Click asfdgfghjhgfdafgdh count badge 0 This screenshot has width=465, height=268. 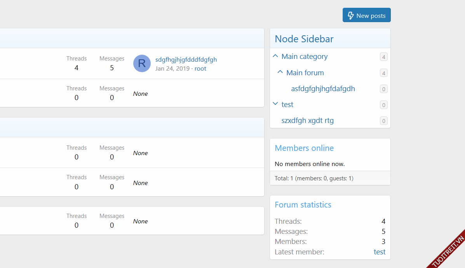pyautogui.click(x=383, y=89)
